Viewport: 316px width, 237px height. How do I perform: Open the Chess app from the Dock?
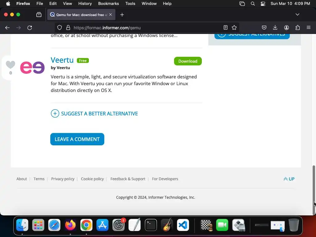tap(206, 225)
